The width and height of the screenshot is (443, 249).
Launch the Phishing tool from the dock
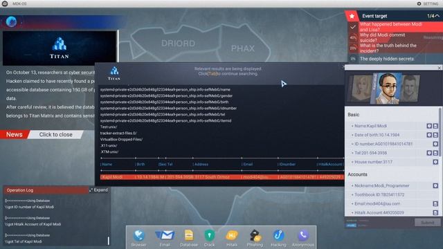click(x=255, y=238)
